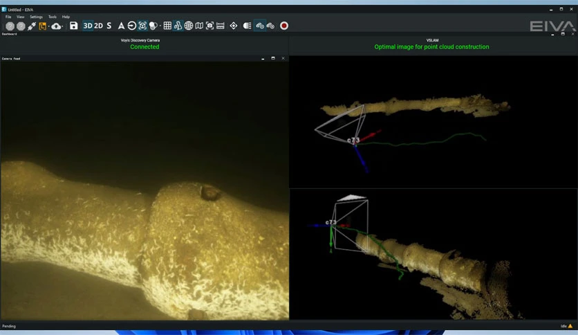The width and height of the screenshot is (578, 335).
Task: Click the save floppy disk icon
Action: [74, 26]
